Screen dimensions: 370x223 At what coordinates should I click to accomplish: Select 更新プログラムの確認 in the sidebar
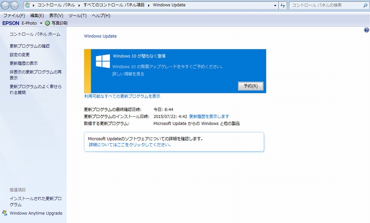[30, 46]
